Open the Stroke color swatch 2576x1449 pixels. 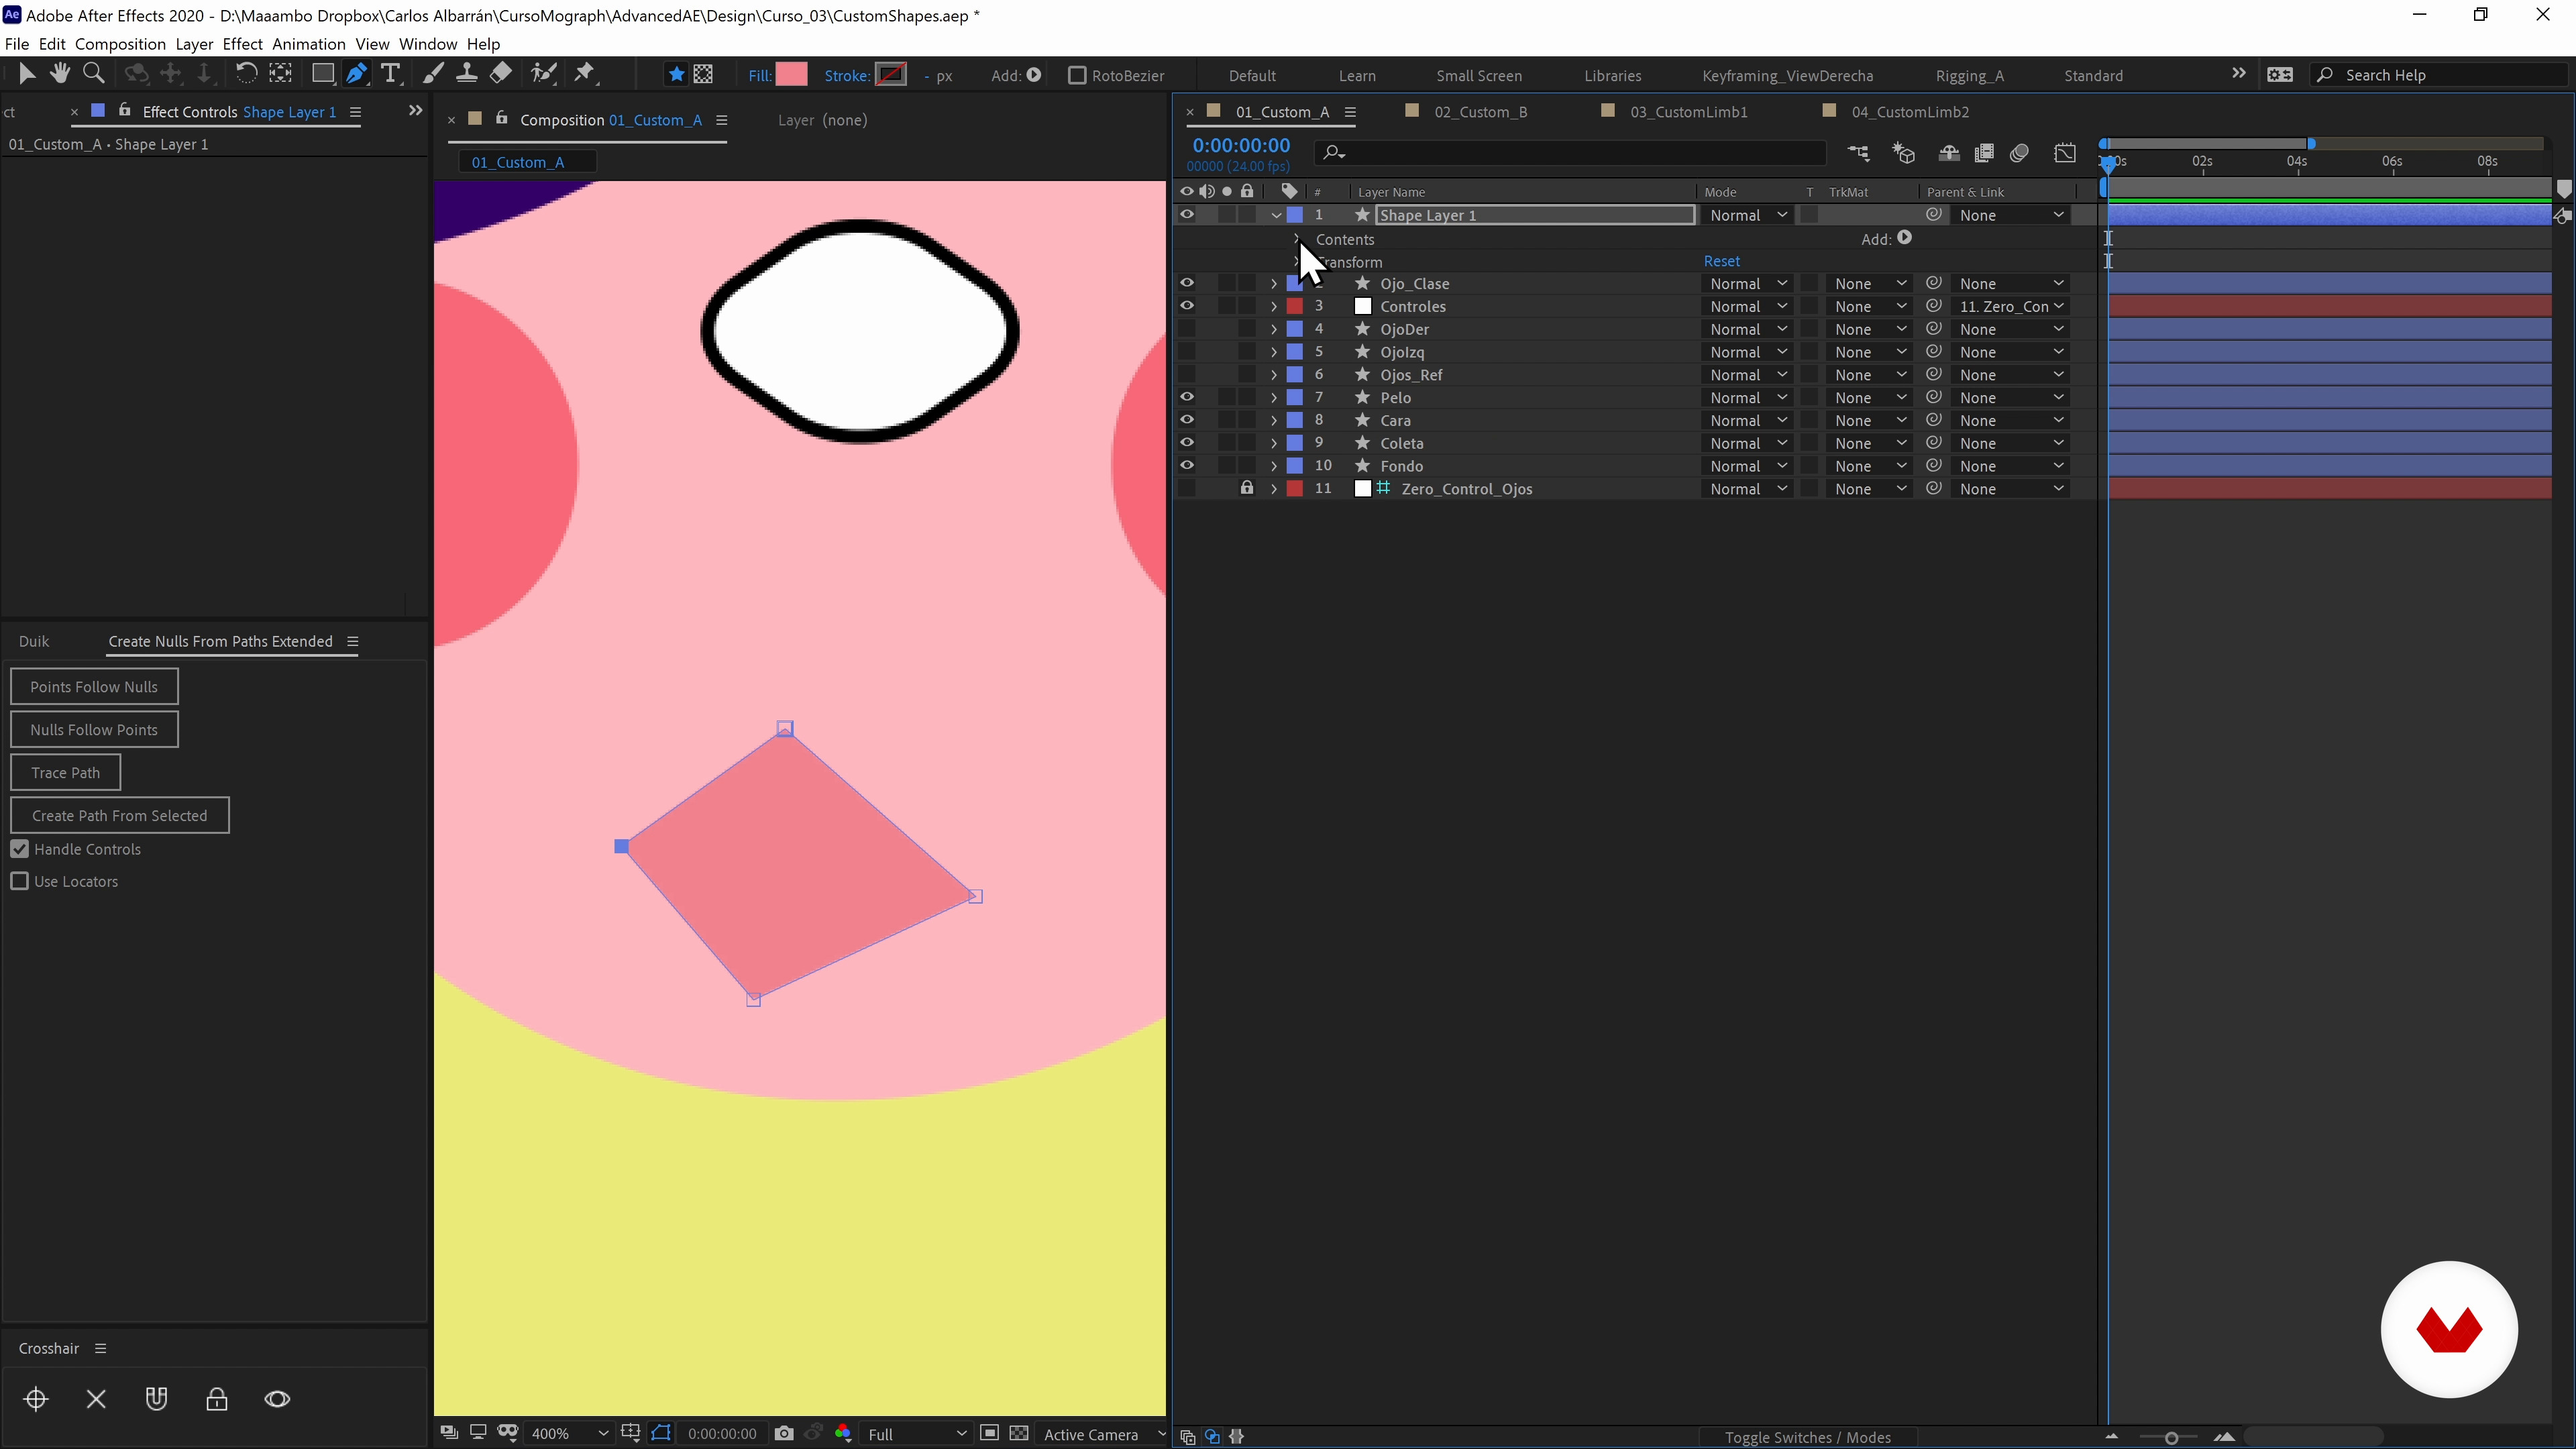pos(890,74)
